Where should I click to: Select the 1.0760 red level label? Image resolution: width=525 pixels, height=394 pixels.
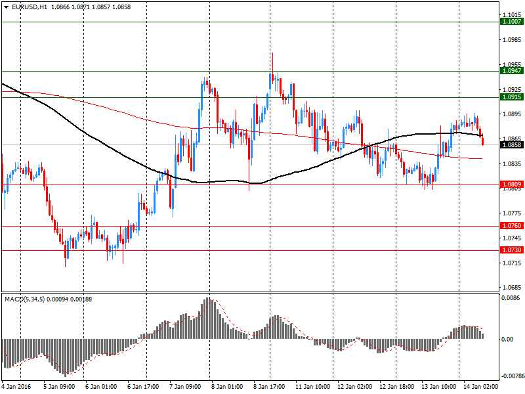click(512, 226)
